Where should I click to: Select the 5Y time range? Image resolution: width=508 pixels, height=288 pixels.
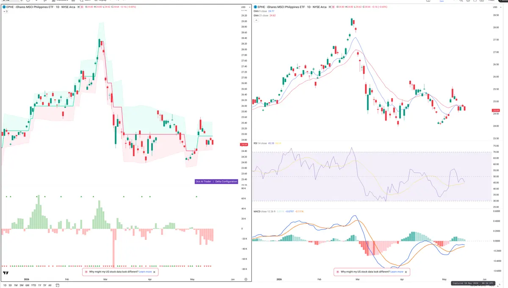point(45,285)
